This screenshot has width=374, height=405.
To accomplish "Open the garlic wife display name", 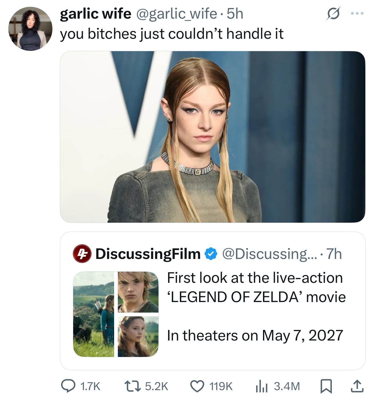I will click(96, 14).
